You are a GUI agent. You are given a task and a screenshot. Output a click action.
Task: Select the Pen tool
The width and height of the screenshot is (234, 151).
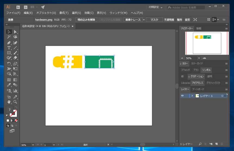(9, 43)
